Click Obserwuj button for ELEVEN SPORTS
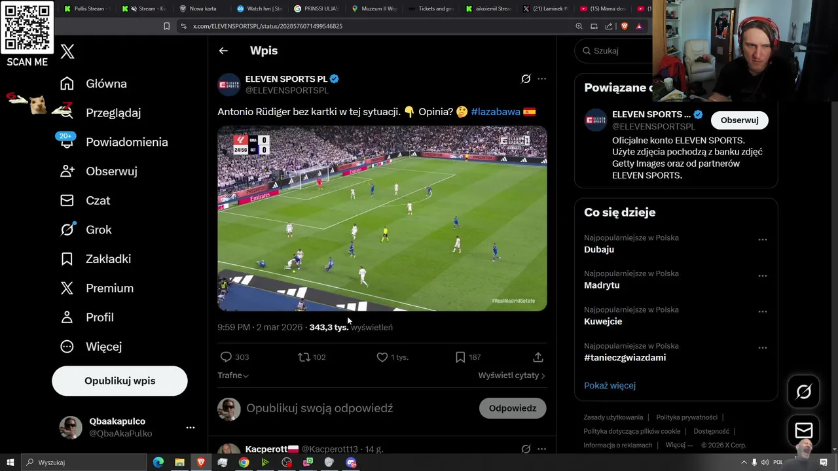 click(739, 120)
